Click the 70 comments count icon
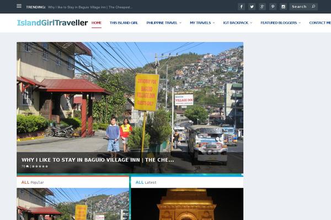This screenshot has width=331, height=220. [25, 166]
